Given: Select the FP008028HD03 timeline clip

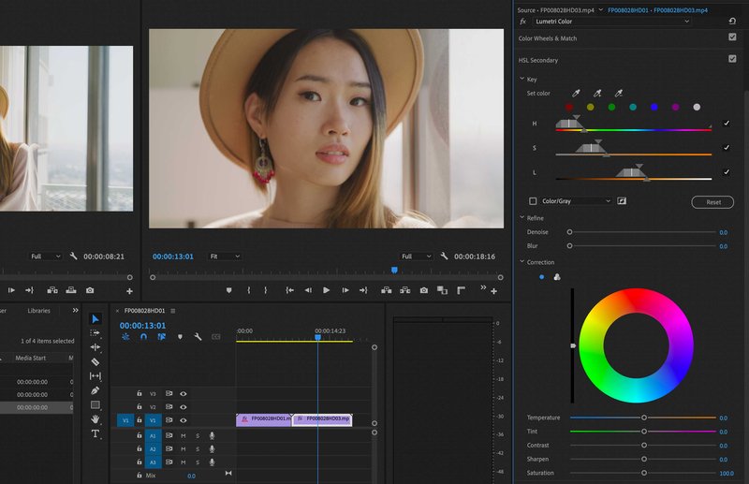Looking at the screenshot, I should 323,419.
